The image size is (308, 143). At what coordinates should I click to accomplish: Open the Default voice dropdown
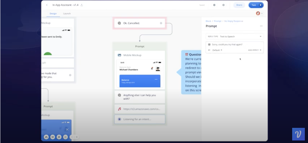pyautogui.click(x=217, y=50)
